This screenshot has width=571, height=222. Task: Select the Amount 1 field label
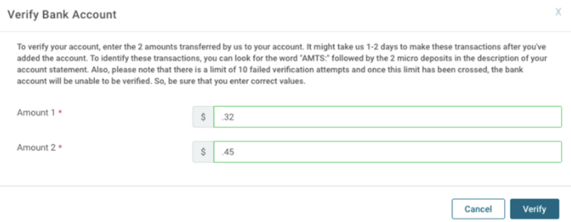pyautogui.click(x=36, y=112)
